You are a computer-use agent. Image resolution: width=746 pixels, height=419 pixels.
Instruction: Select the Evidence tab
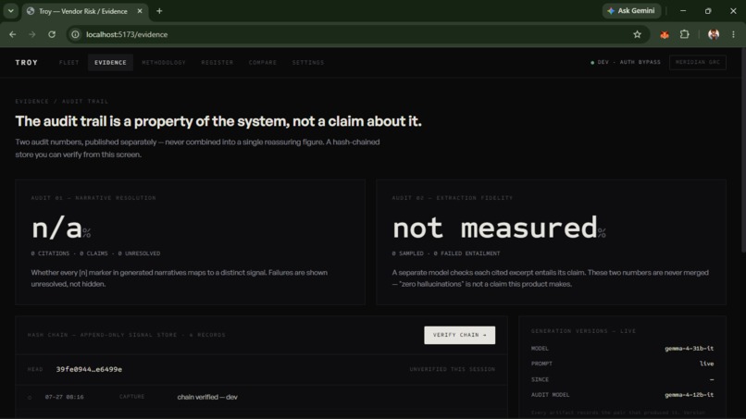pyautogui.click(x=110, y=62)
